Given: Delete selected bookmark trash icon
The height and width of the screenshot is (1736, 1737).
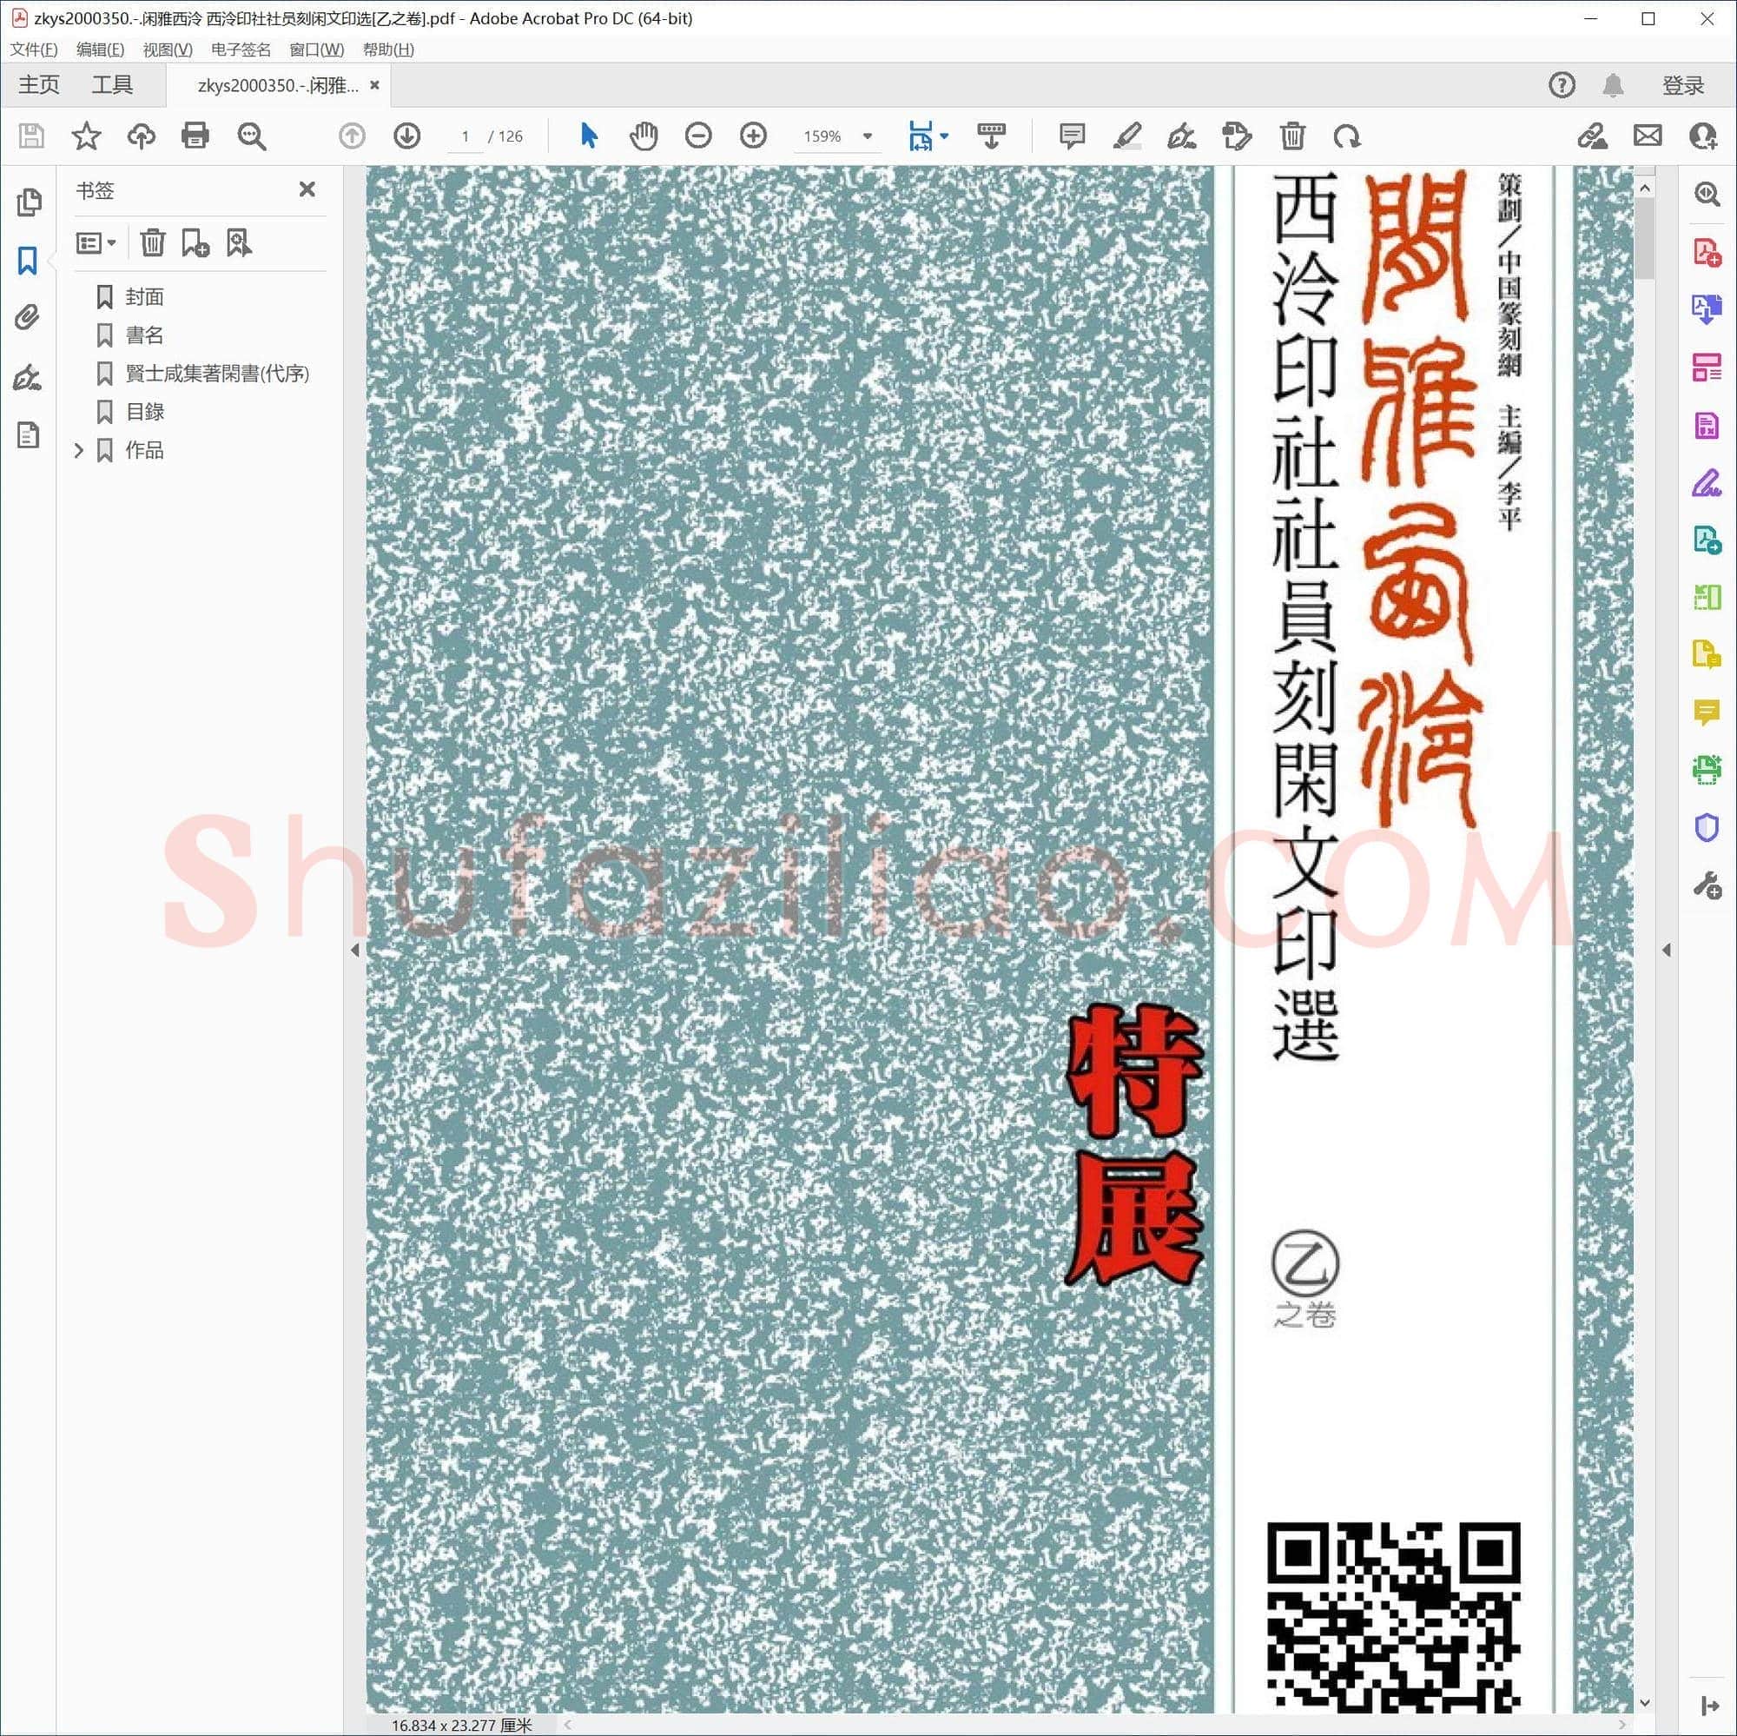Looking at the screenshot, I should [x=153, y=243].
